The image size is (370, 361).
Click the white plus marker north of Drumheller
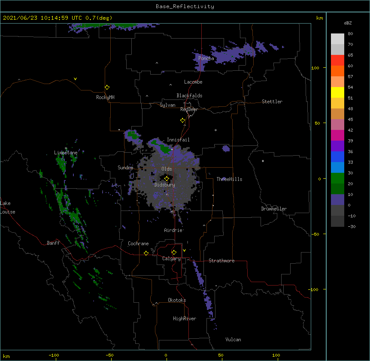pos(263,161)
